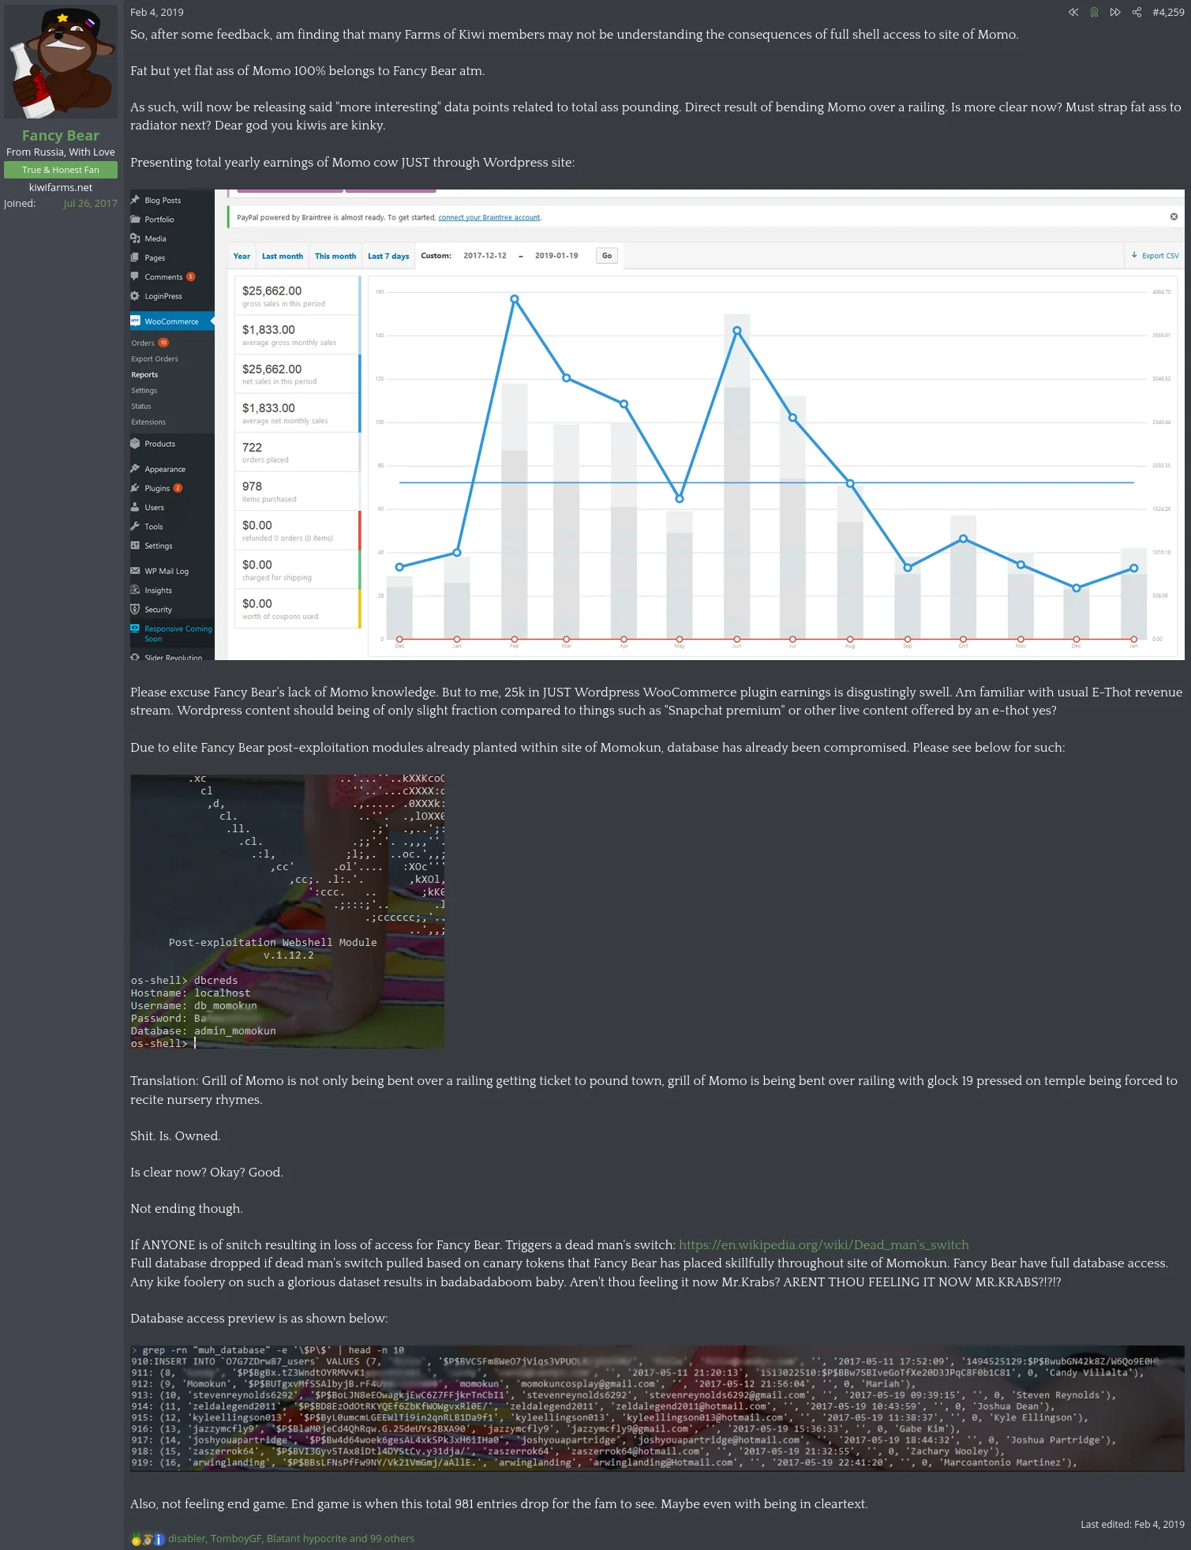Open the Fancy Bear username profile
Image resolution: width=1191 pixels, height=1550 pixels.
coord(61,135)
